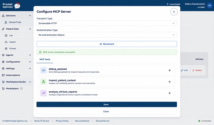Open Clinical Trials menu item

click(x=17, y=22)
